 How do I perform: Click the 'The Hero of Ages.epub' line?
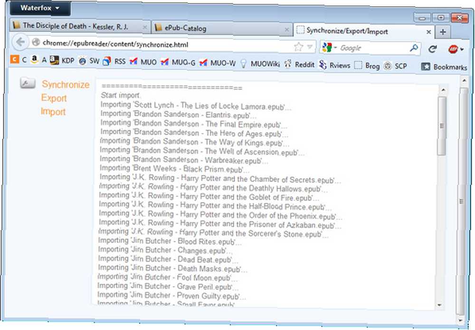point(194,133)
